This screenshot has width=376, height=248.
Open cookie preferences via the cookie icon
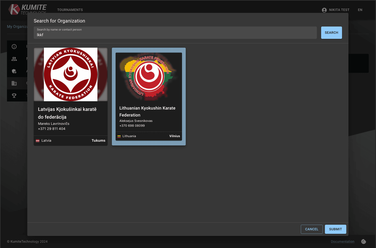[363, 241]
